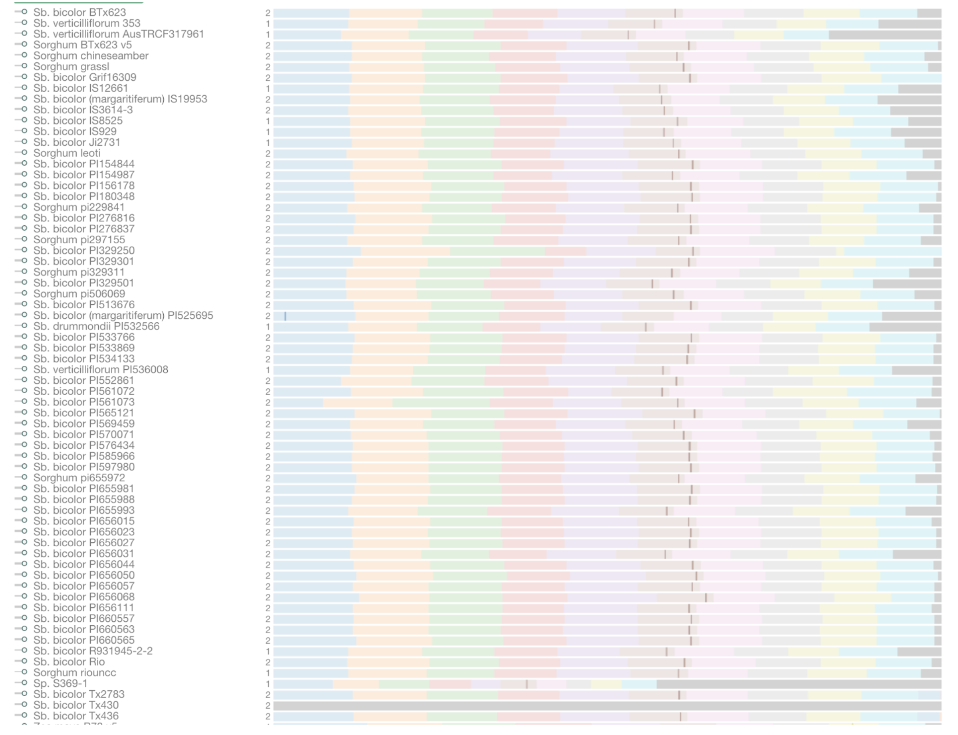Click the solid gray Tx430 chromosome bar
Viewport: 958px width, 735px height.
coord(607,706)
